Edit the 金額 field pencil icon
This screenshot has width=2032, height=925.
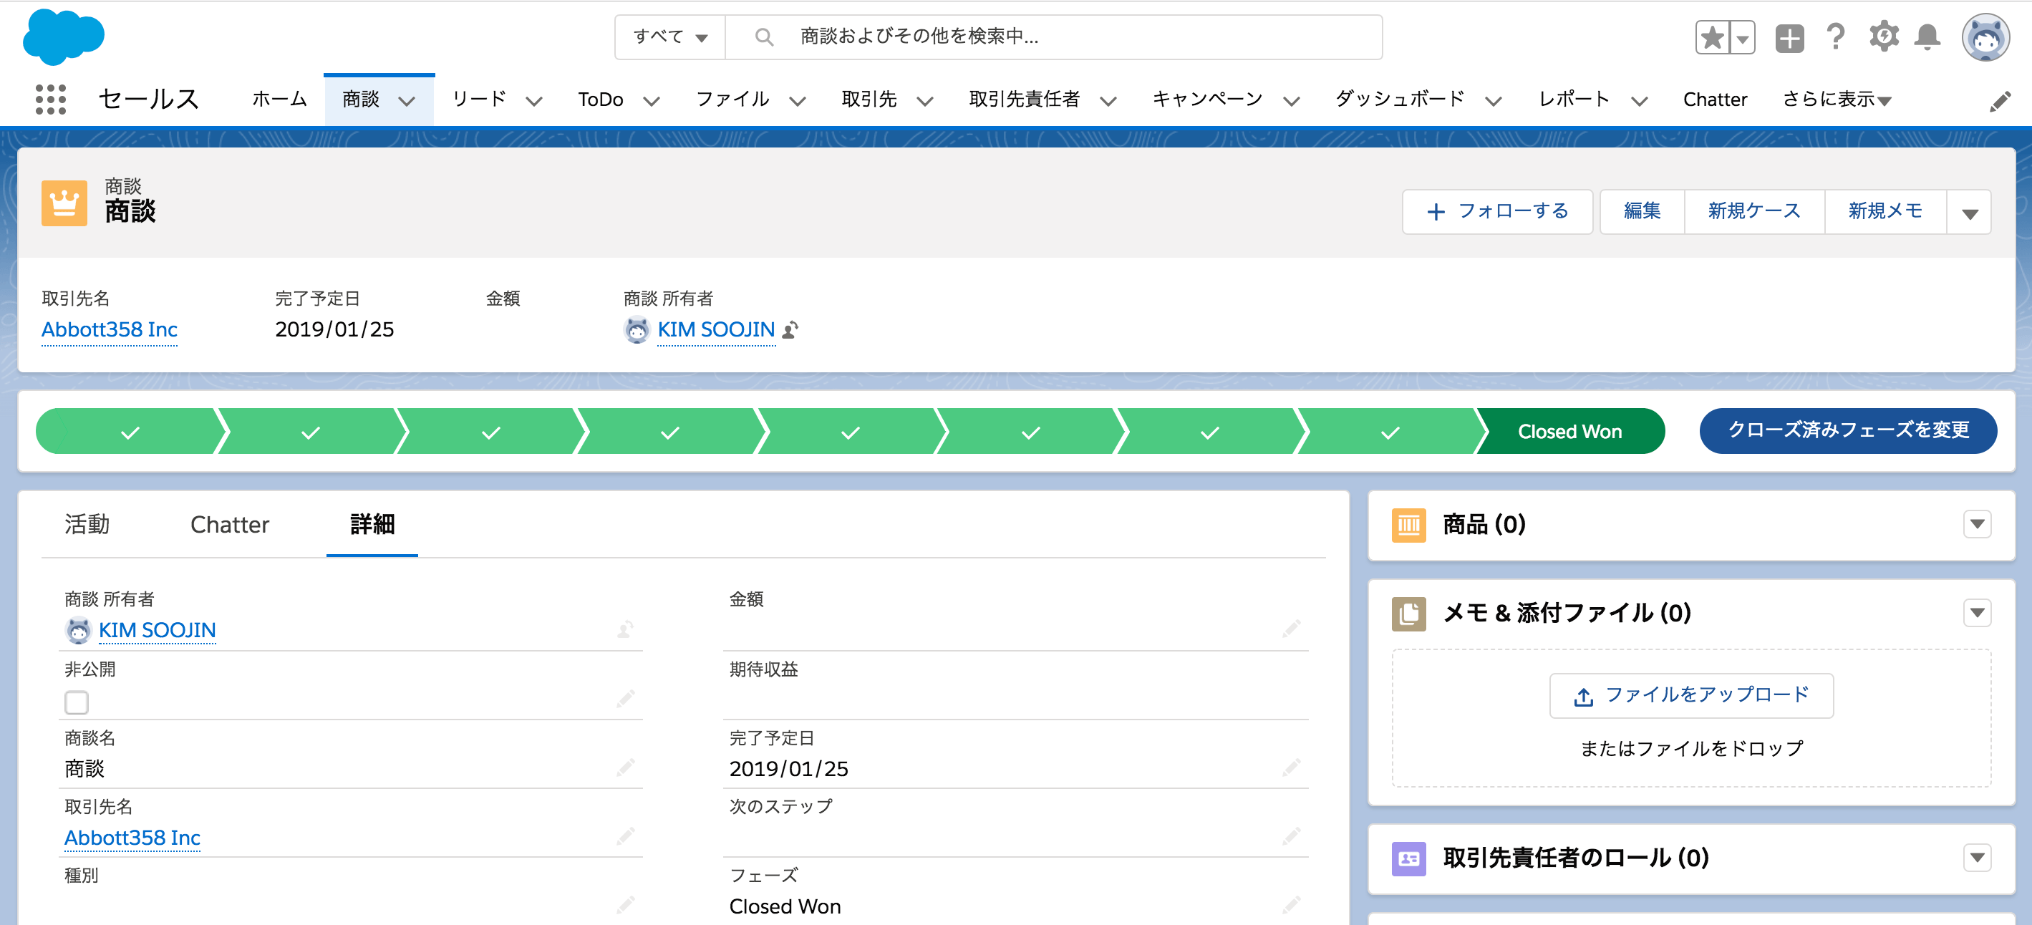pos(1291,629)
